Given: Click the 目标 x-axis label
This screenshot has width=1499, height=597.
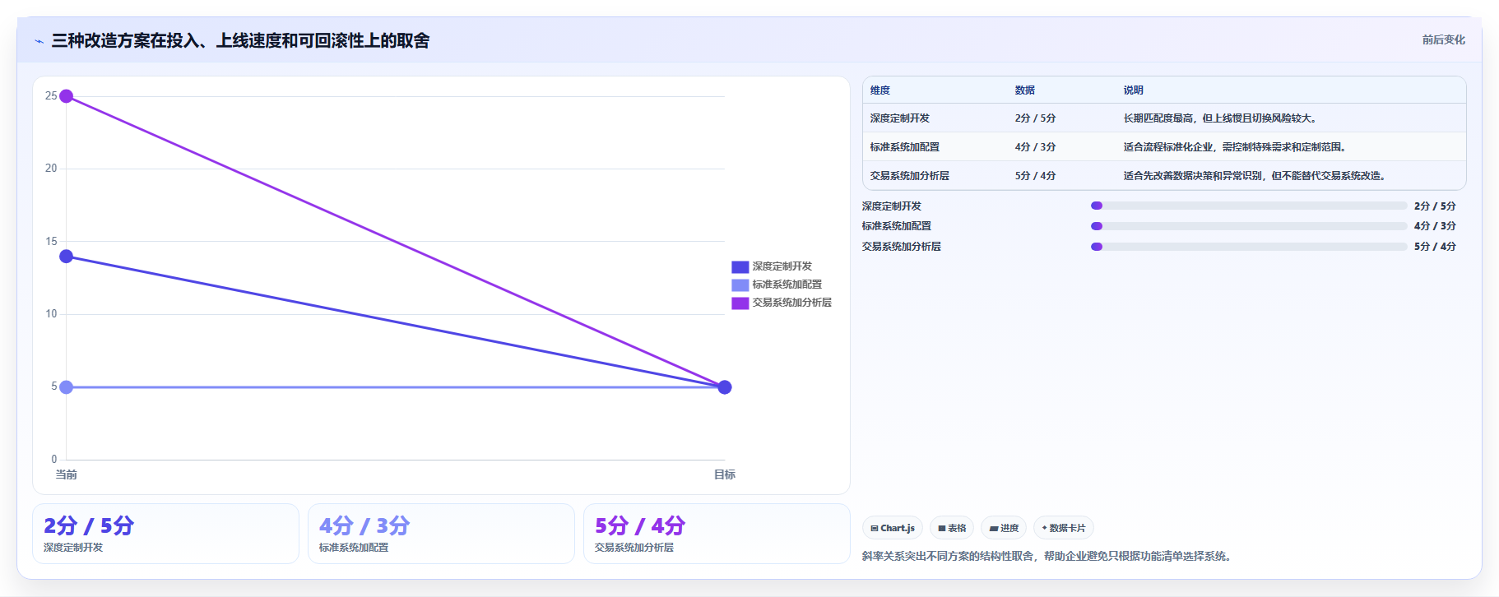Looking at the screenshot, I should pyautogui.click(x=725, y=474).
